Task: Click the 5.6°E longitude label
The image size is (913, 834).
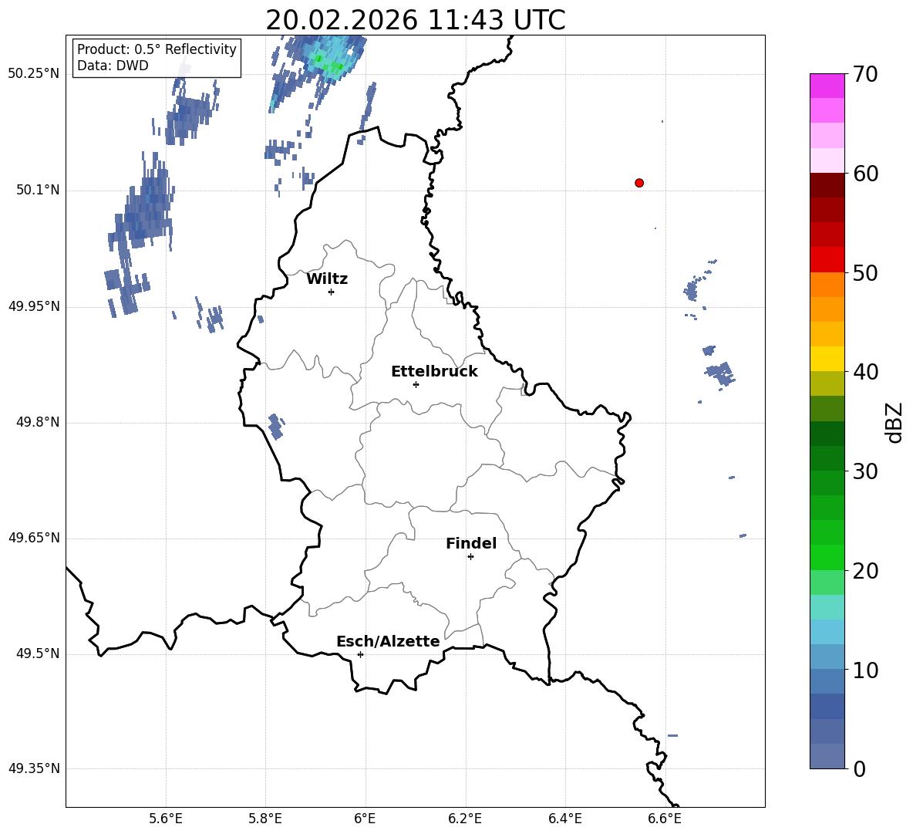Action: 166,819
